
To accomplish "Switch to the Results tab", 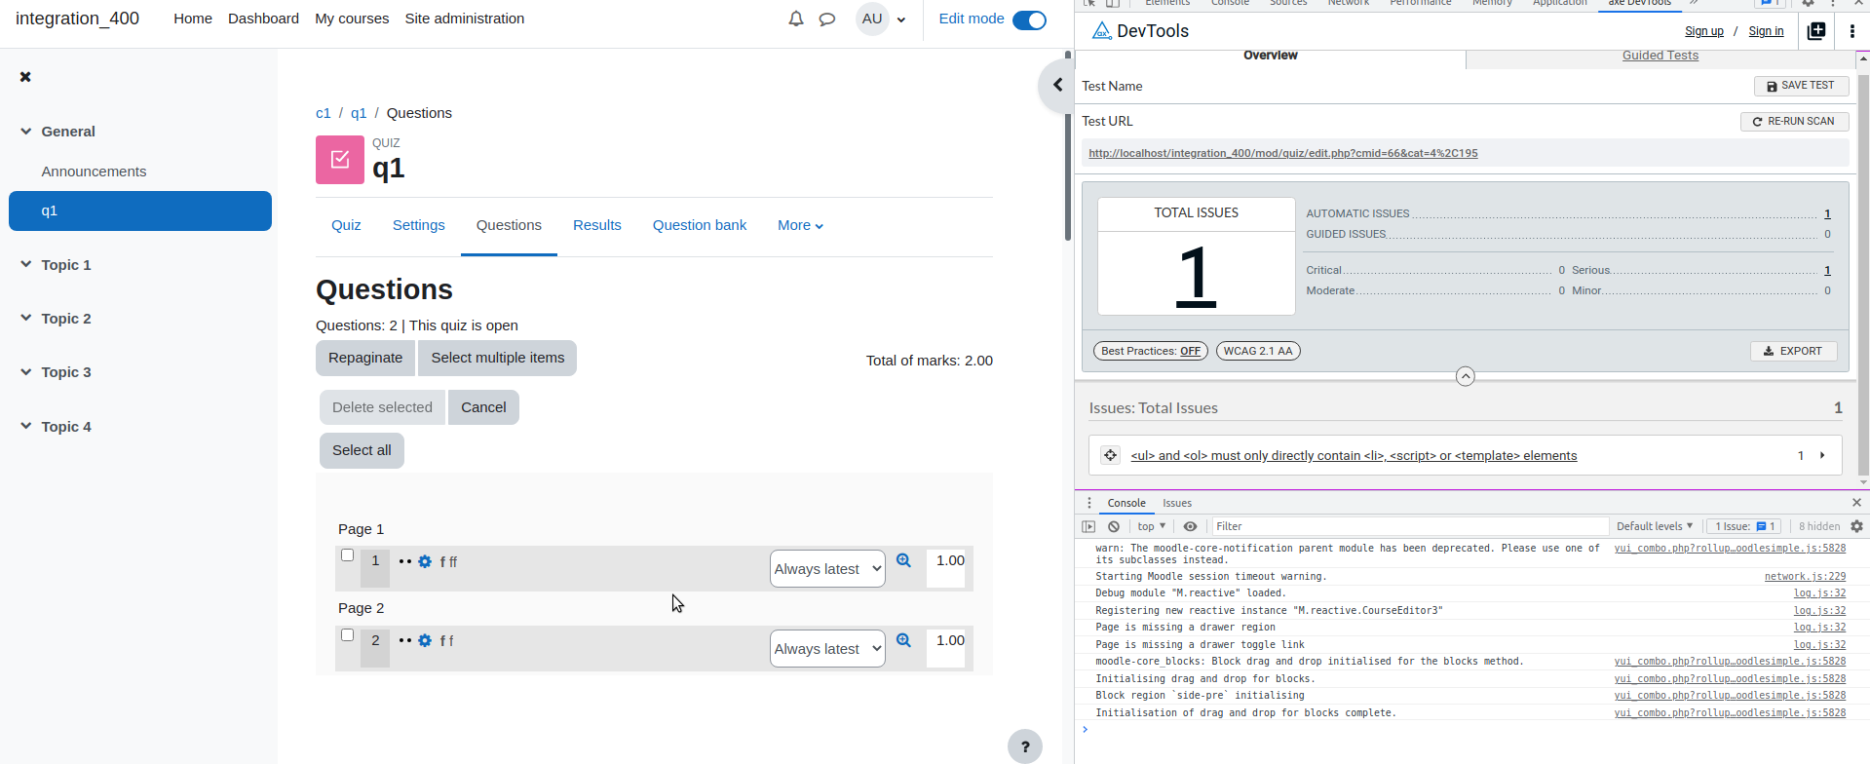I will click(597, 225).
